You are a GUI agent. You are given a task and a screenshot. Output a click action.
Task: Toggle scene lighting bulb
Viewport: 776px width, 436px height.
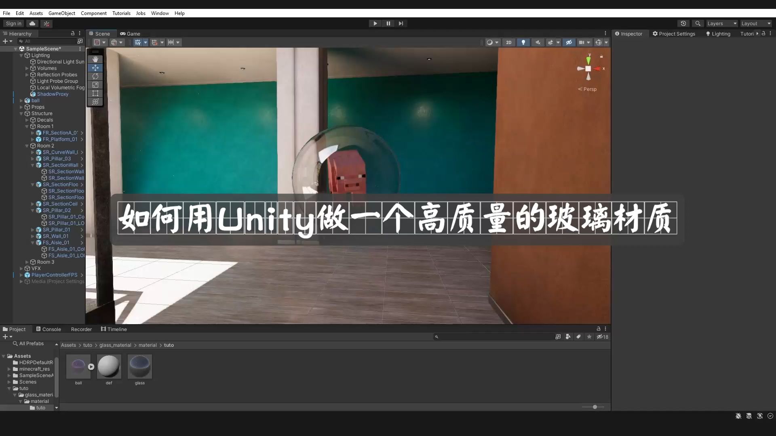(523, 42)
